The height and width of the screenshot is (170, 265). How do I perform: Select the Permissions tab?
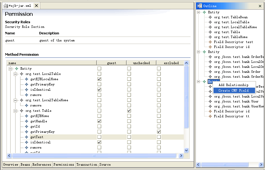coord(64,165)
